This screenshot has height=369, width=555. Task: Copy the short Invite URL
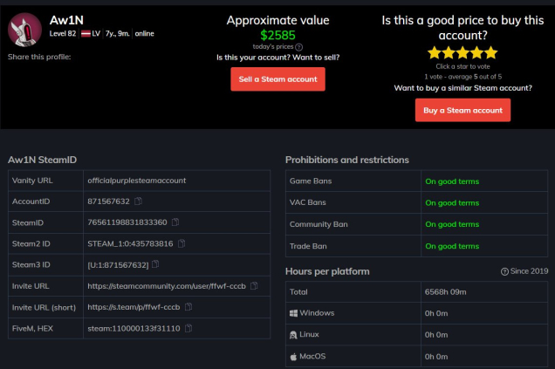click(188, 306)
